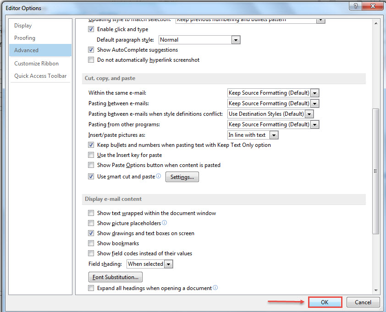Open the updating style pattern dropdown arrow
Viewport: 386px width, 312px height.
click(x=320, y=21)
